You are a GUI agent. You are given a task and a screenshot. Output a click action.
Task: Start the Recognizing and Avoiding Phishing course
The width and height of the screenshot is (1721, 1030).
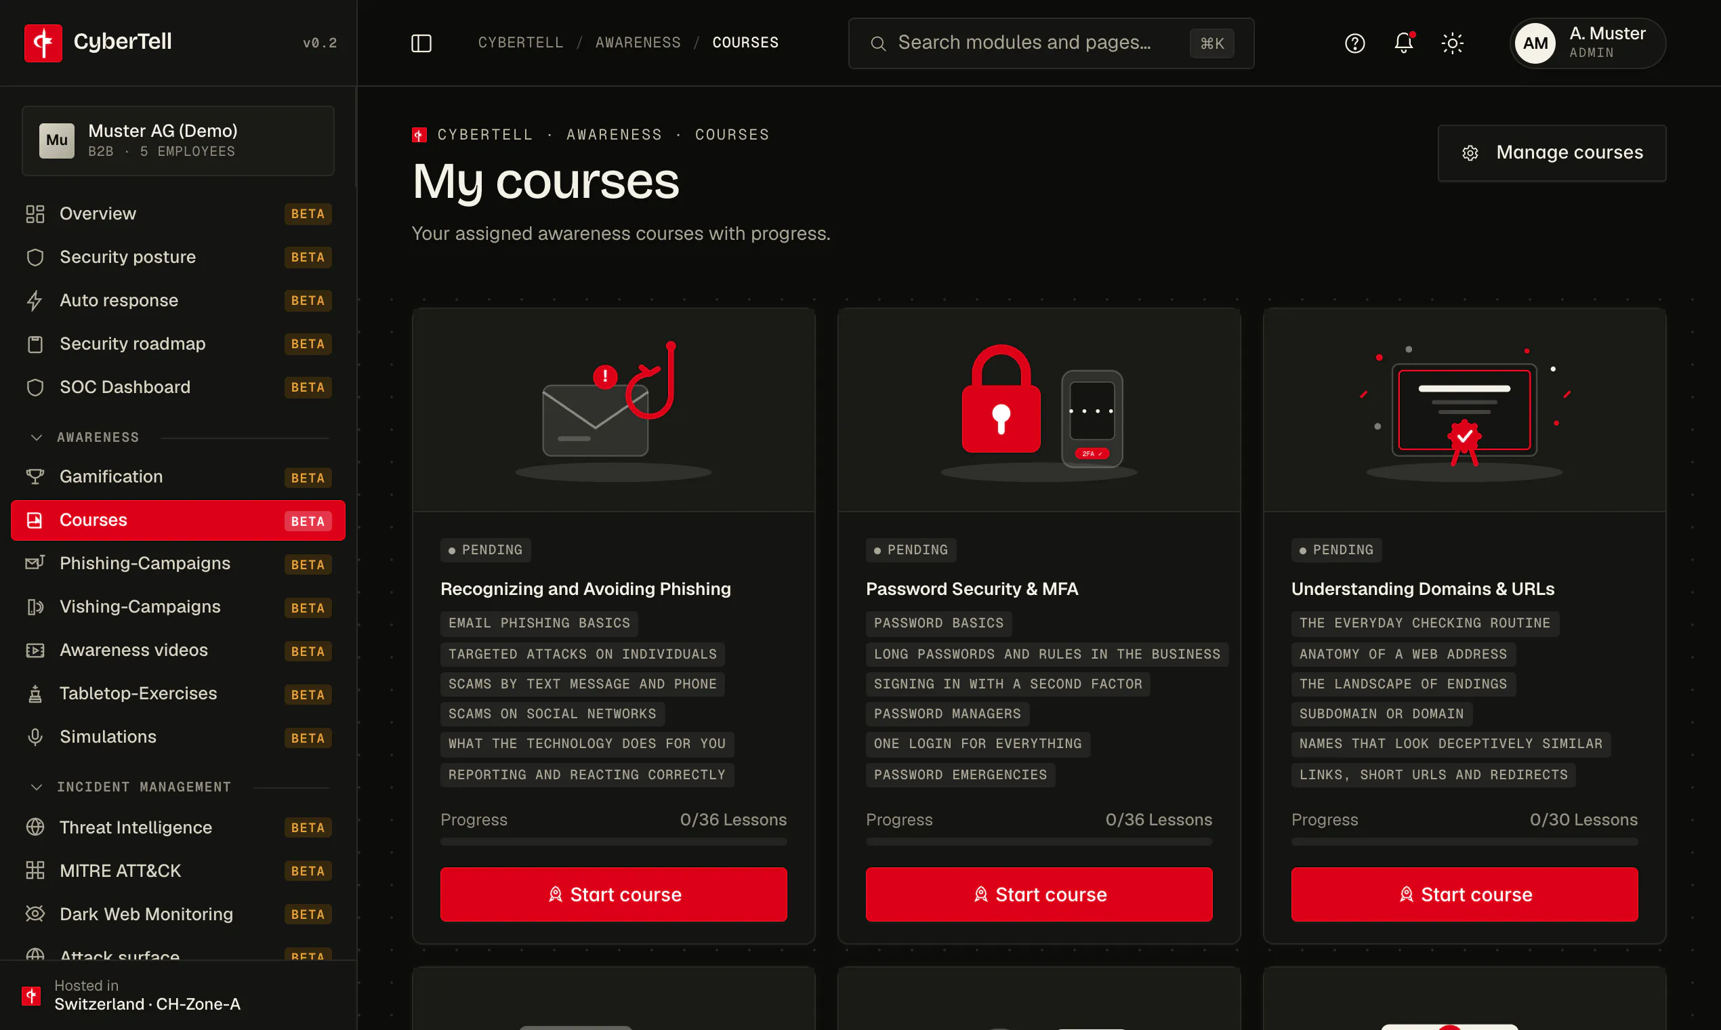coord(613,894)
